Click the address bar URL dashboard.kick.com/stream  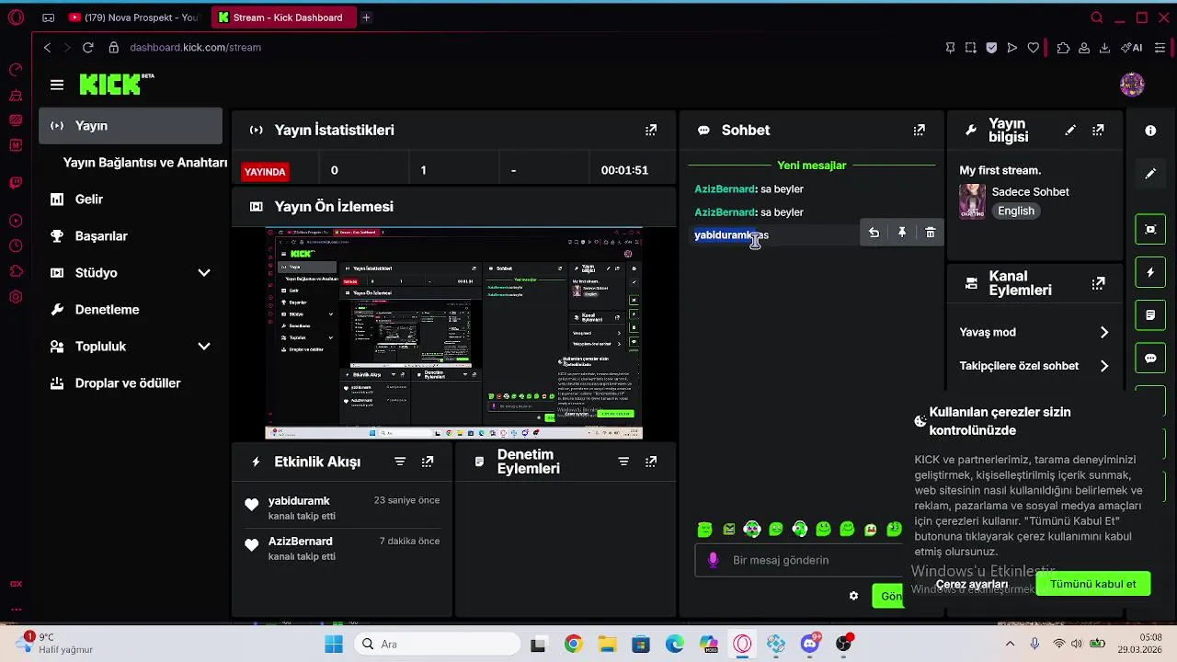pos(195,48)
